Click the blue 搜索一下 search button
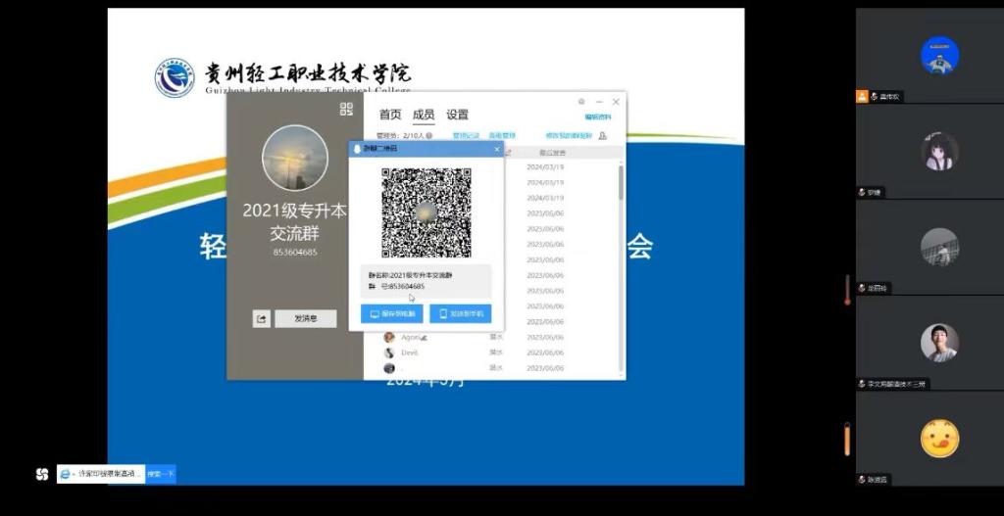 [x=161, y=474]
